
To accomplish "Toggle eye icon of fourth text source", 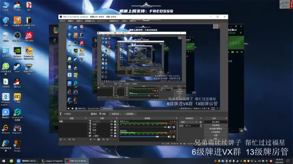I will pyautogui.click(x=112, y=130).
